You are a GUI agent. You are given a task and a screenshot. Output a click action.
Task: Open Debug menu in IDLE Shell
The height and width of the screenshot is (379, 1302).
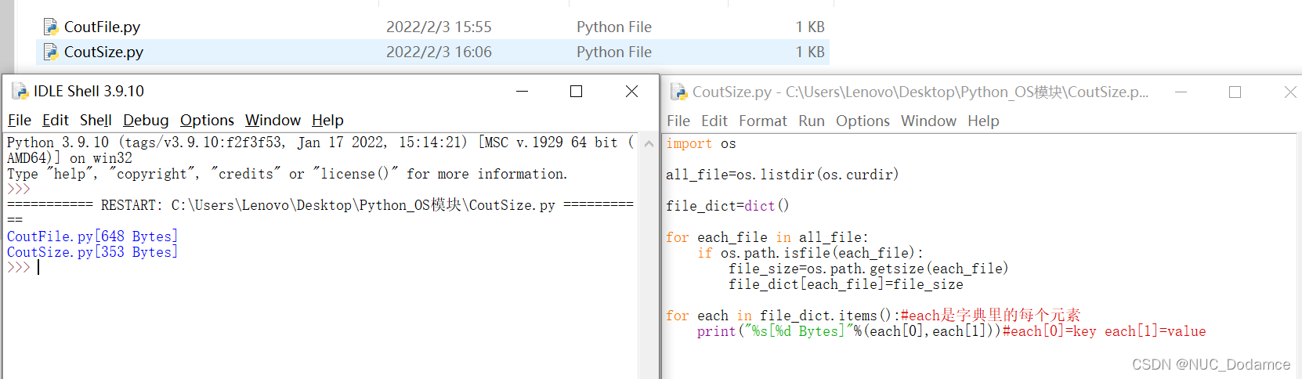146,120
